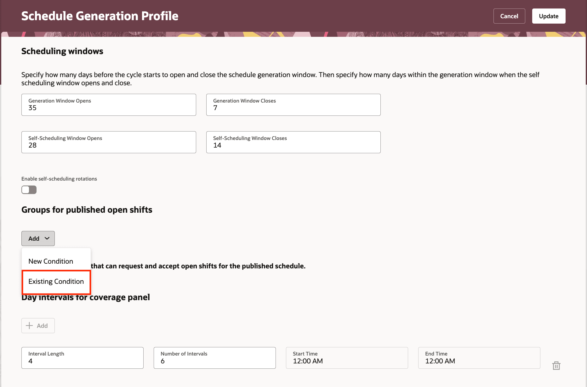587x387 pixels.
Task: Click the Groups for published open shifts heading
Action: coord(87,210)
